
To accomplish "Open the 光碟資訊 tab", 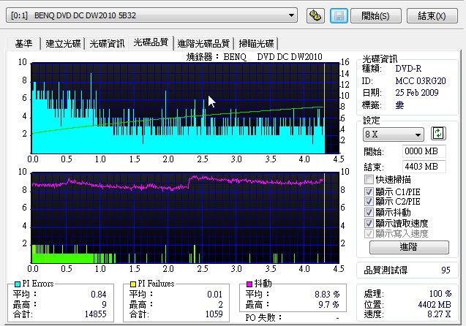I will [107, 44].
